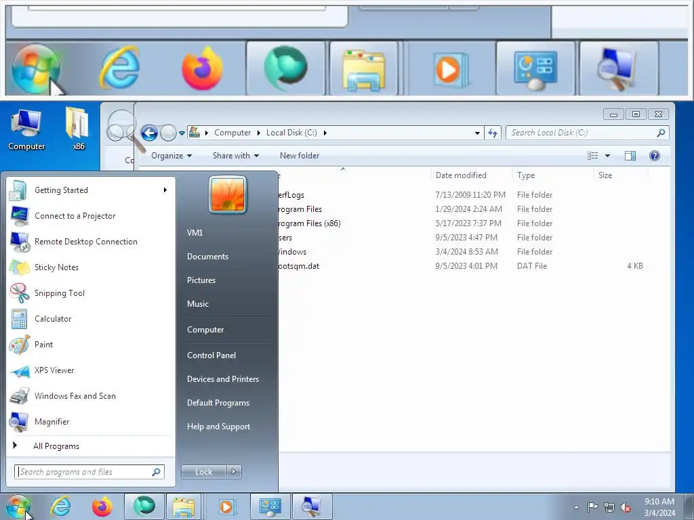694x520 pixels.
Task: Open the clock showing 9:10 AM
Action: 659,507
